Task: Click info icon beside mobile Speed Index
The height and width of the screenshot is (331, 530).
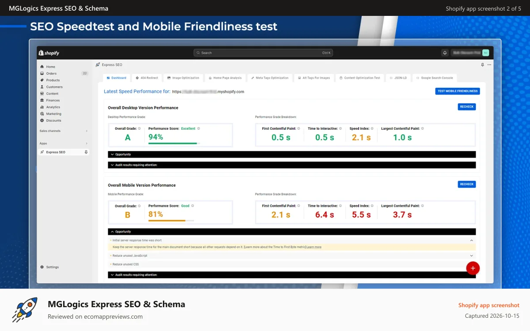Action: coord(372,206)
